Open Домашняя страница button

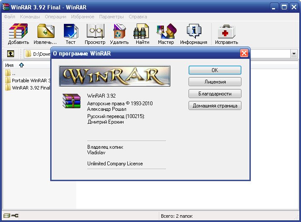[215, 106]
